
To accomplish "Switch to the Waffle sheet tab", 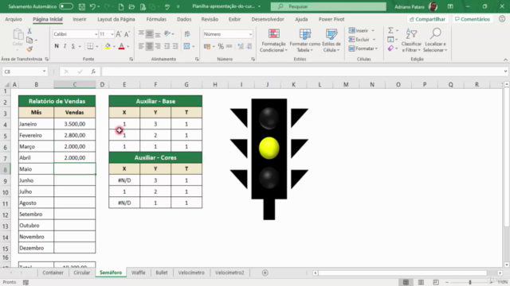I will (x=138, y=272).
